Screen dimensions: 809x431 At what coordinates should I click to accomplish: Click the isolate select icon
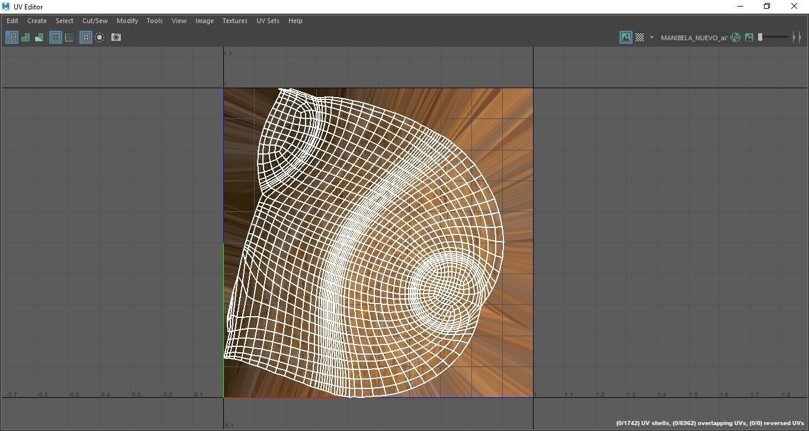[100, 37]
